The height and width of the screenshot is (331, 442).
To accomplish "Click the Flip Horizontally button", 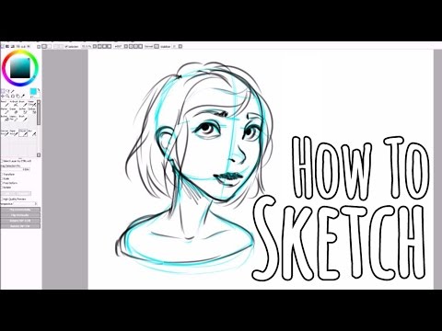I will coord(20,210).
